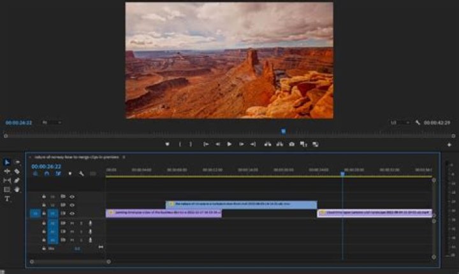Open timeline wrench settings
This screenshot has height=274, width=459.
pyautogui.click(x=81, y=174)
